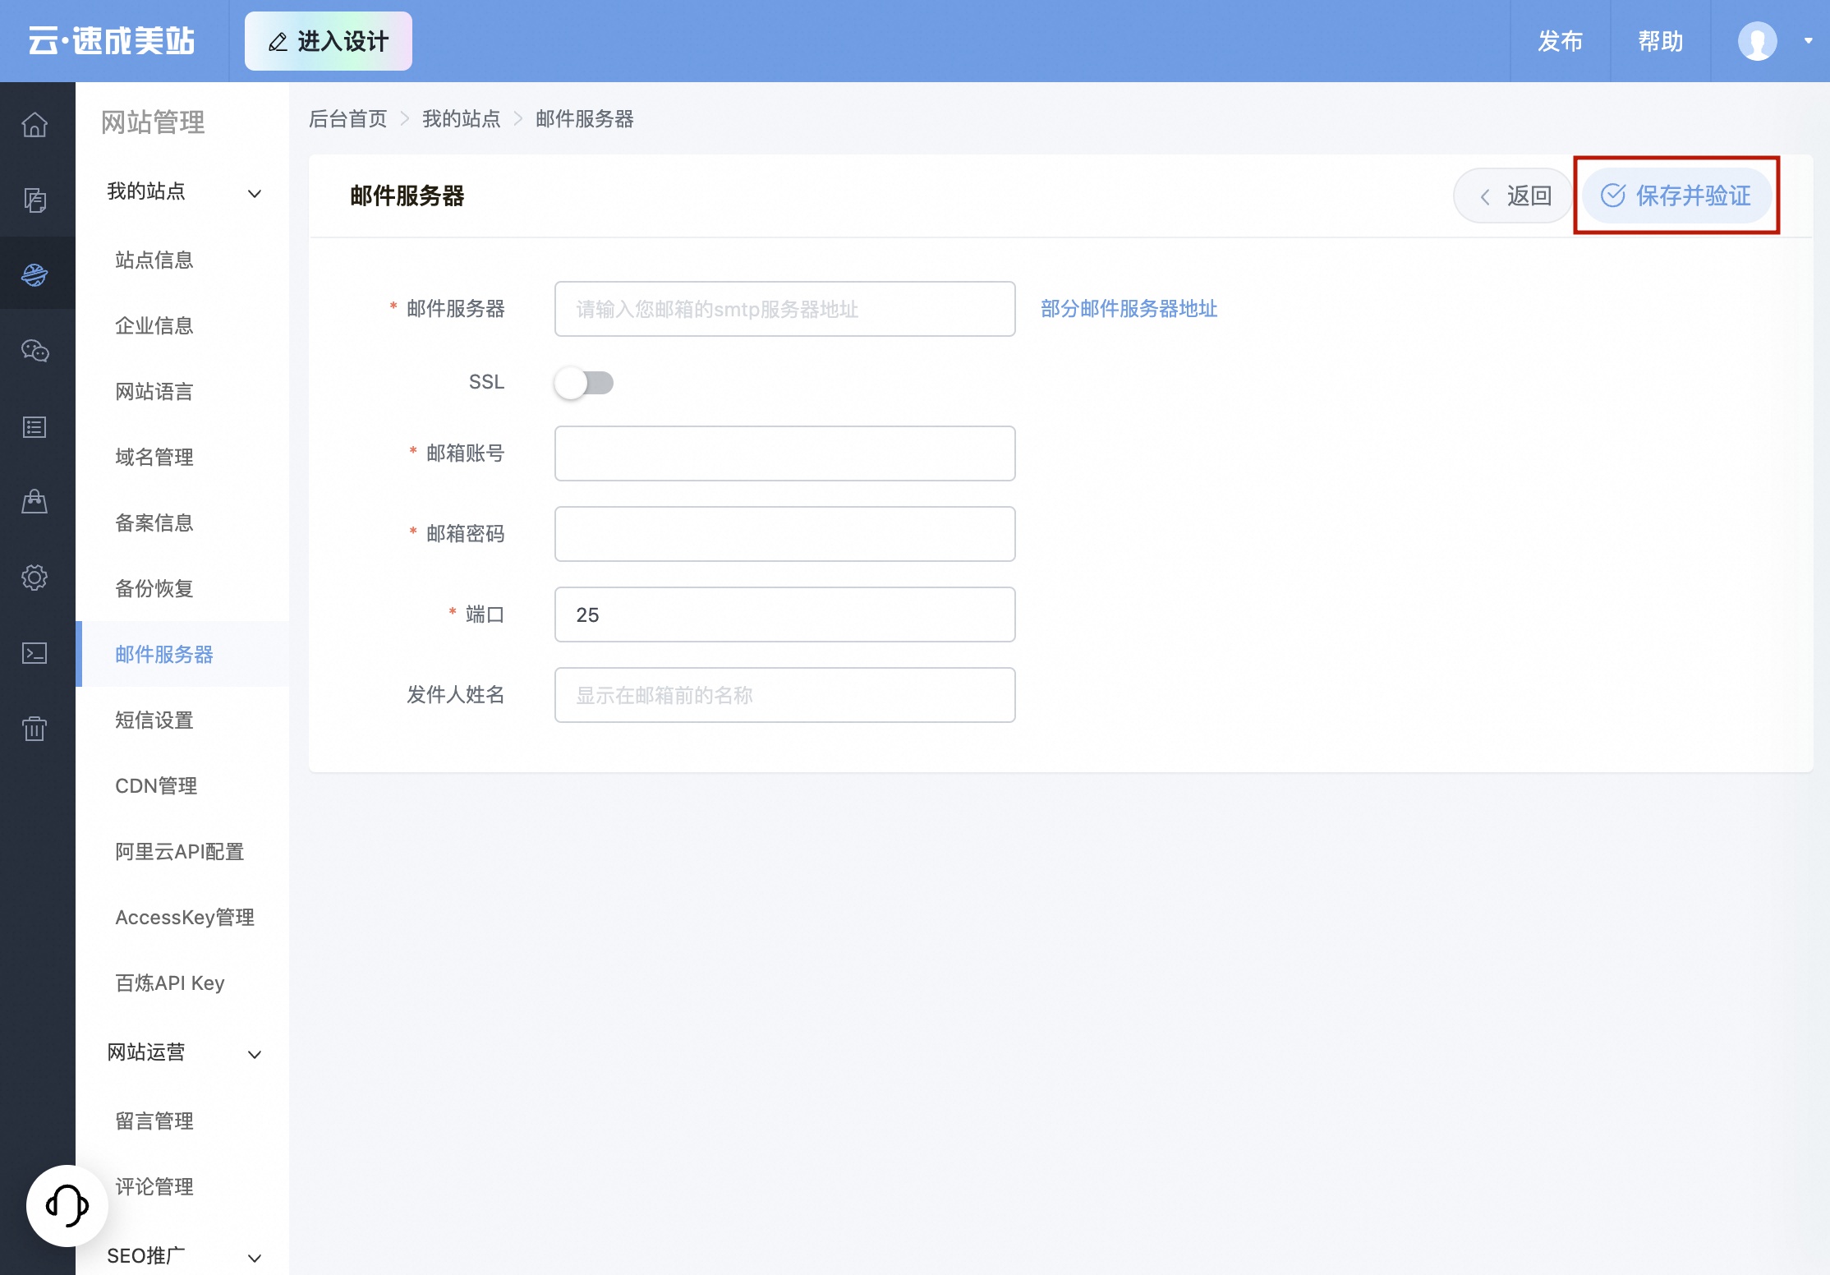
Task: Click the 保存并验证 button
Action: 1676,196
